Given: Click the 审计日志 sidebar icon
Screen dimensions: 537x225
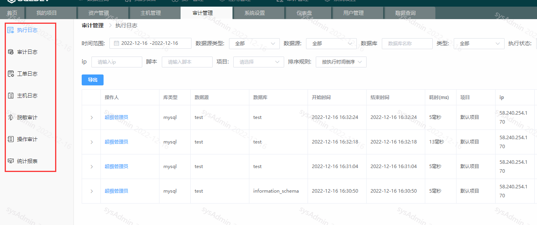Looking at the screenshot, I should [x=11, y=52].
